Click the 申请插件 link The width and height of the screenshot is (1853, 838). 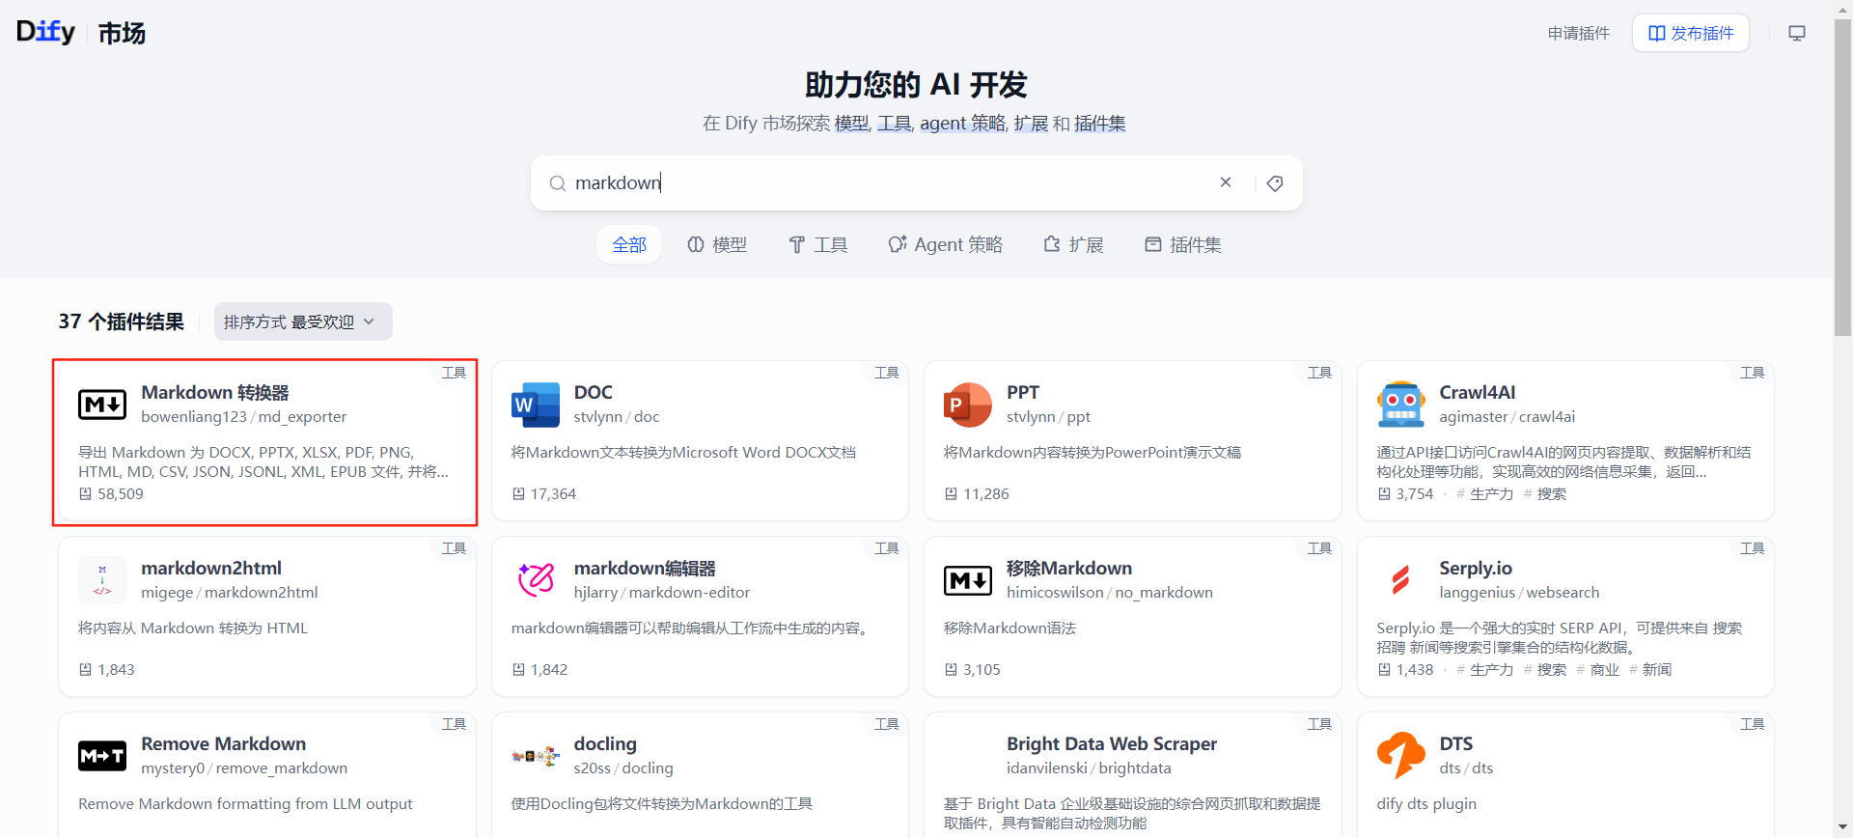[x=1579, y=33]
